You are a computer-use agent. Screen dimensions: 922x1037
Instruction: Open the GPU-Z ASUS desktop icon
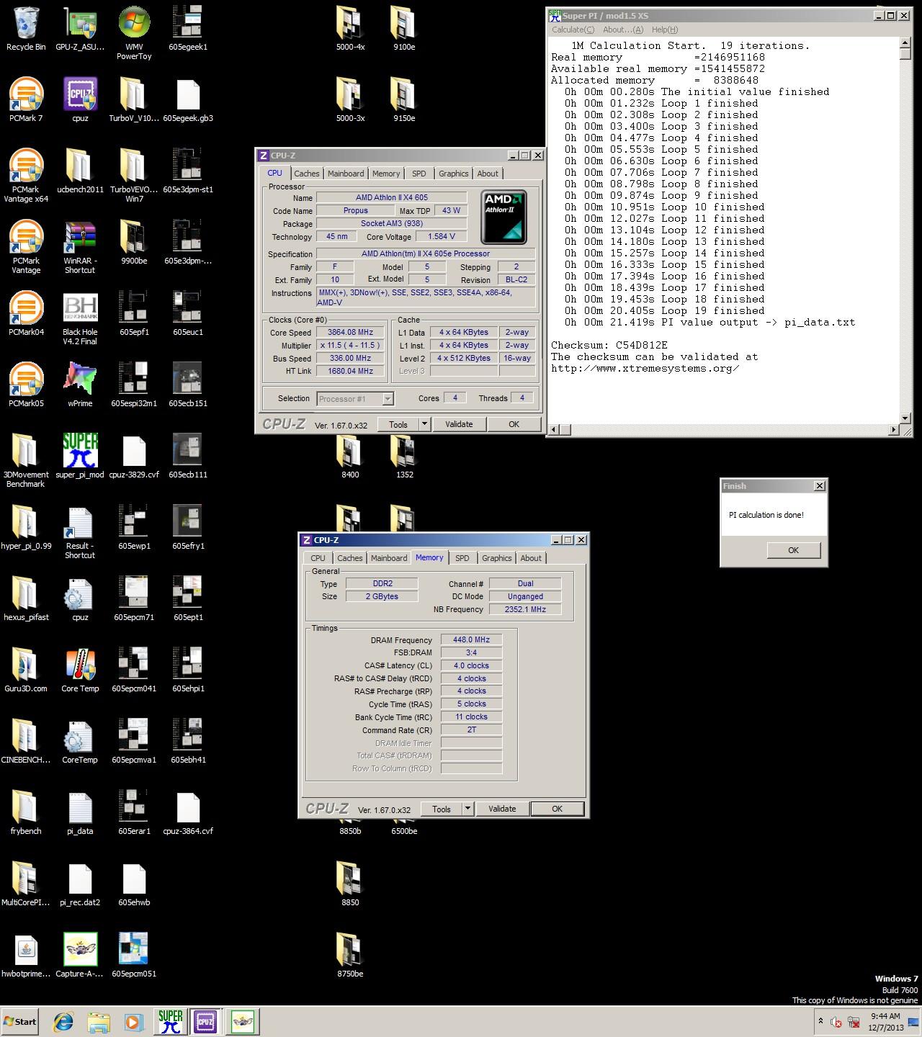[80, 29]
